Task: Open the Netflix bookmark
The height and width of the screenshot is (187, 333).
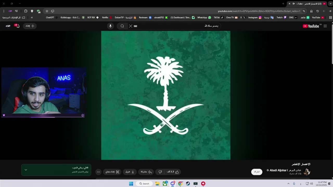Action: tap(107, 18)
